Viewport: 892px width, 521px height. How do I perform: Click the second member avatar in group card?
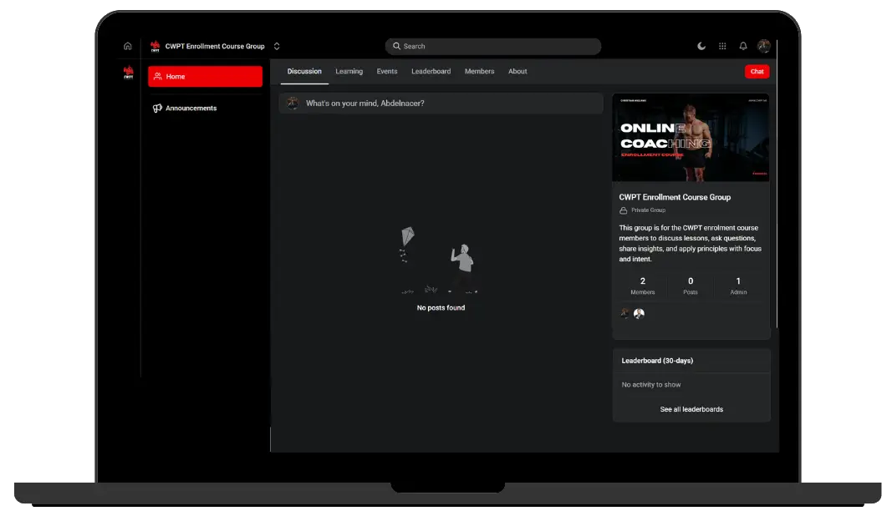pos(639,314)
